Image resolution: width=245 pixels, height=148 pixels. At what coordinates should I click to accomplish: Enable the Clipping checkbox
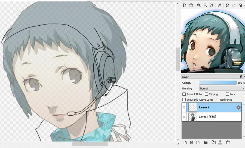[206, 94]
